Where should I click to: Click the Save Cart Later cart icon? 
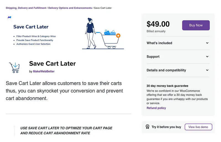pos(14,67)
